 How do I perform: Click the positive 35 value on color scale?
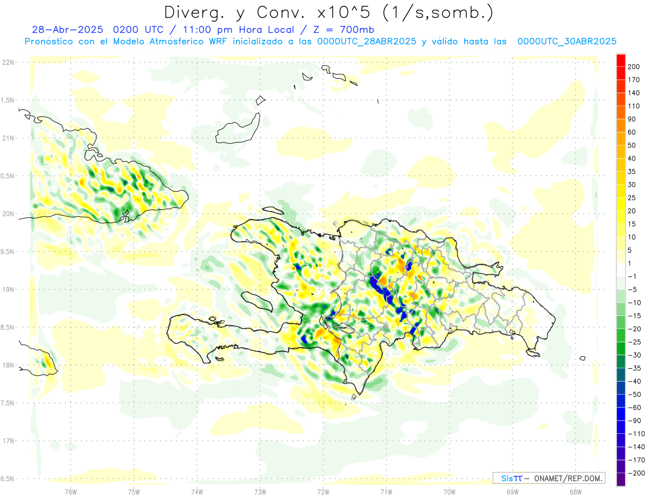pos(633,172)
